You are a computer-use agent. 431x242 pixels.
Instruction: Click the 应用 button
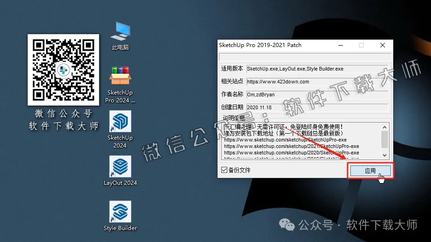(x=370, y=171)
